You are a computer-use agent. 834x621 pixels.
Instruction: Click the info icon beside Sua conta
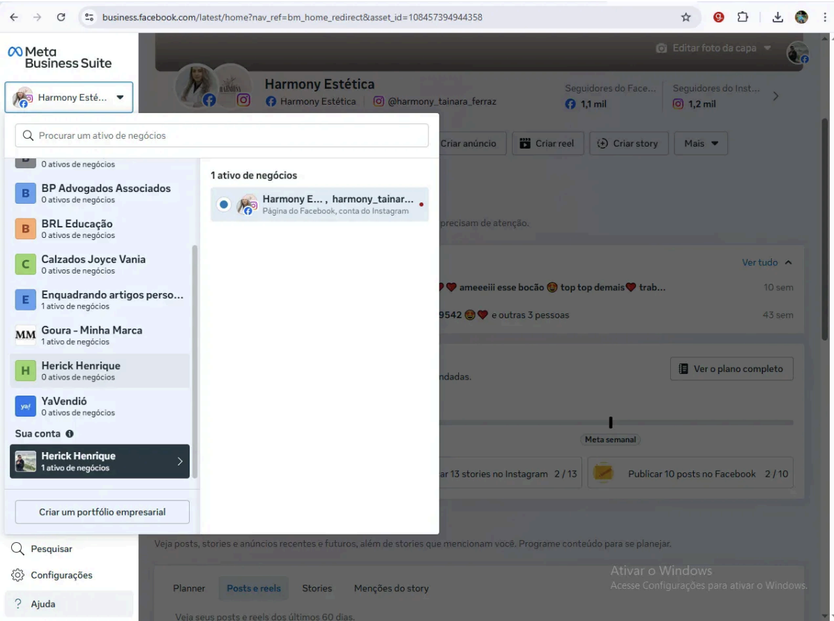70,434
